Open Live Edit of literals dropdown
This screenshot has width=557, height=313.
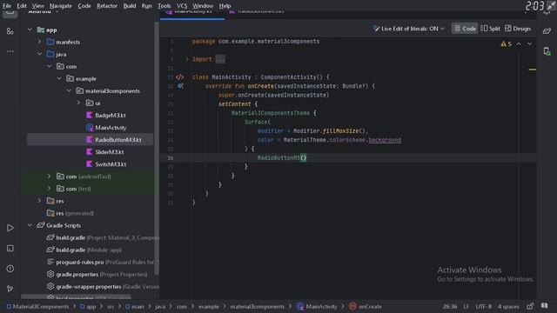(x=408, y=29)
